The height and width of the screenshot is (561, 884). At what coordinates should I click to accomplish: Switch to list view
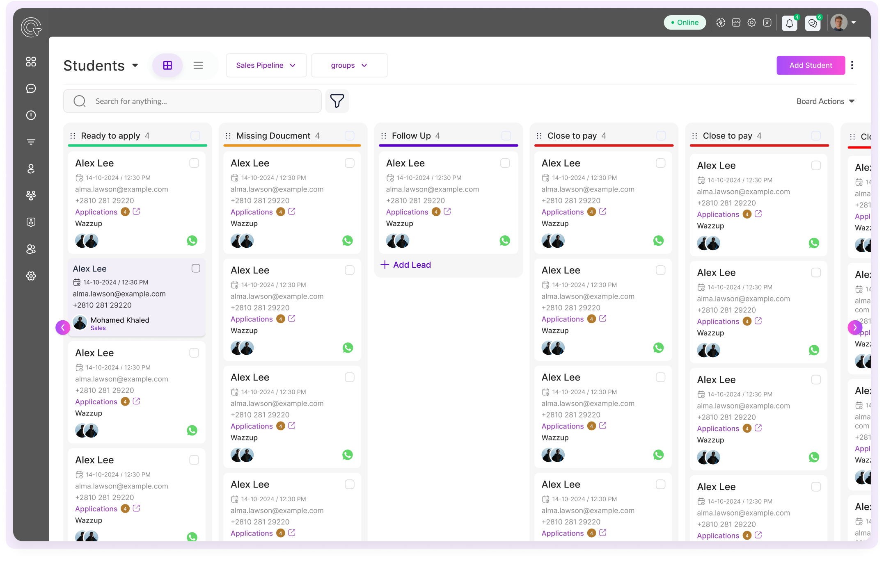pyautogui.click(x=198, y=65)
